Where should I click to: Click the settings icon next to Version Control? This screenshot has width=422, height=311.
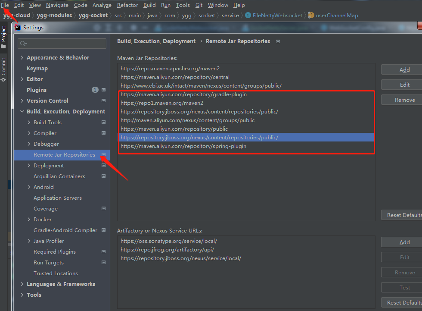tap(103, 101)
